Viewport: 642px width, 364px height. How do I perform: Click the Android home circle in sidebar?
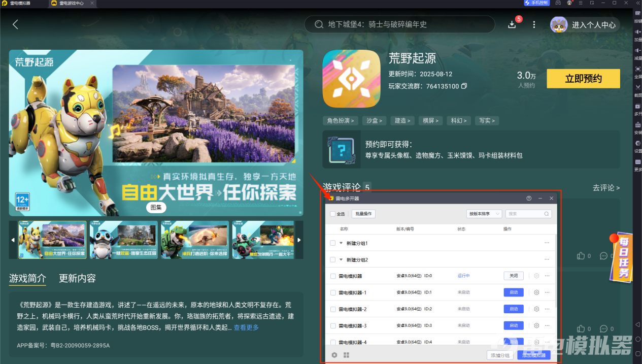pos(638,338)
